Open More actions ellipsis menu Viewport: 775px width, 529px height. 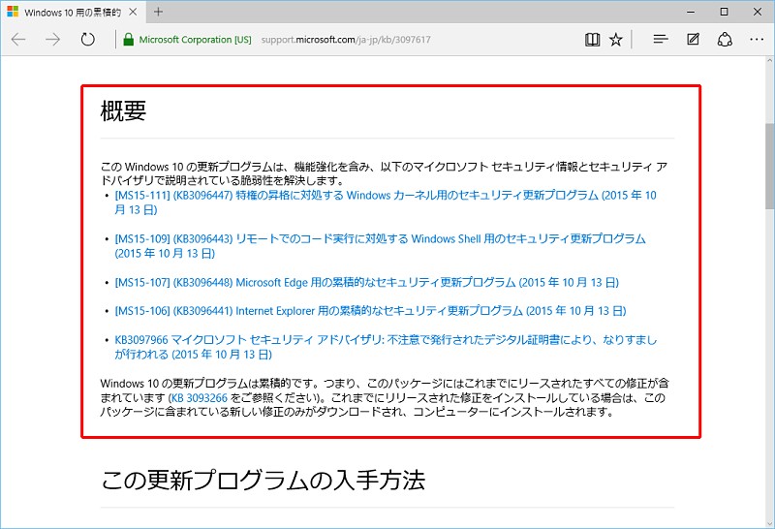point(757,39)
